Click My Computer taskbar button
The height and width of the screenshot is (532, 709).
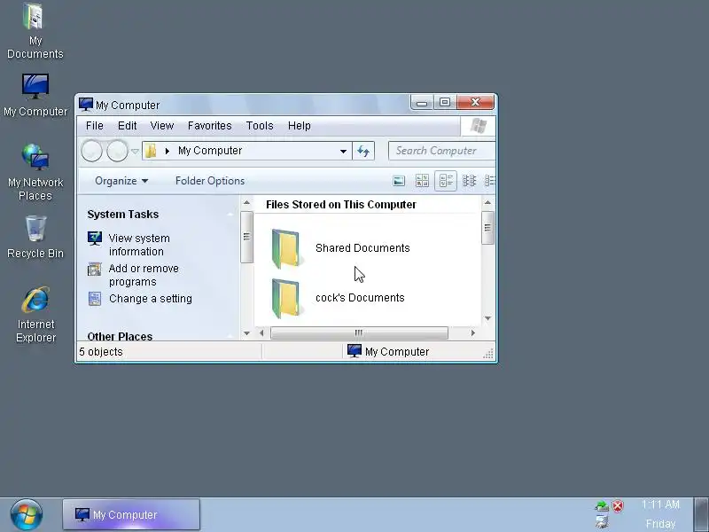pyautogui.click(x=131, y=514)
